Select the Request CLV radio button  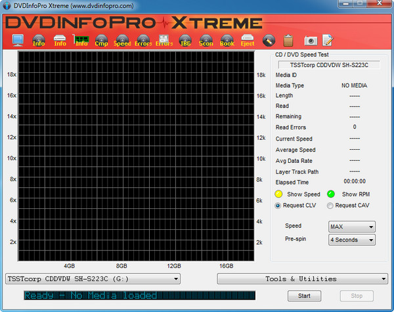click(x=278, y=206)
